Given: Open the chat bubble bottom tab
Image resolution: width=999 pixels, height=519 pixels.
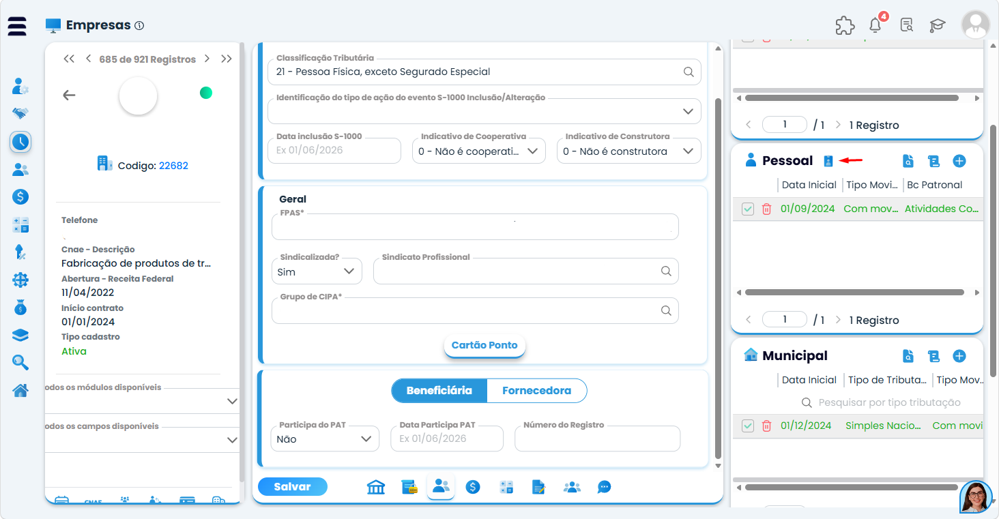Looking at the screenshot, I should [x=604, y=487].
